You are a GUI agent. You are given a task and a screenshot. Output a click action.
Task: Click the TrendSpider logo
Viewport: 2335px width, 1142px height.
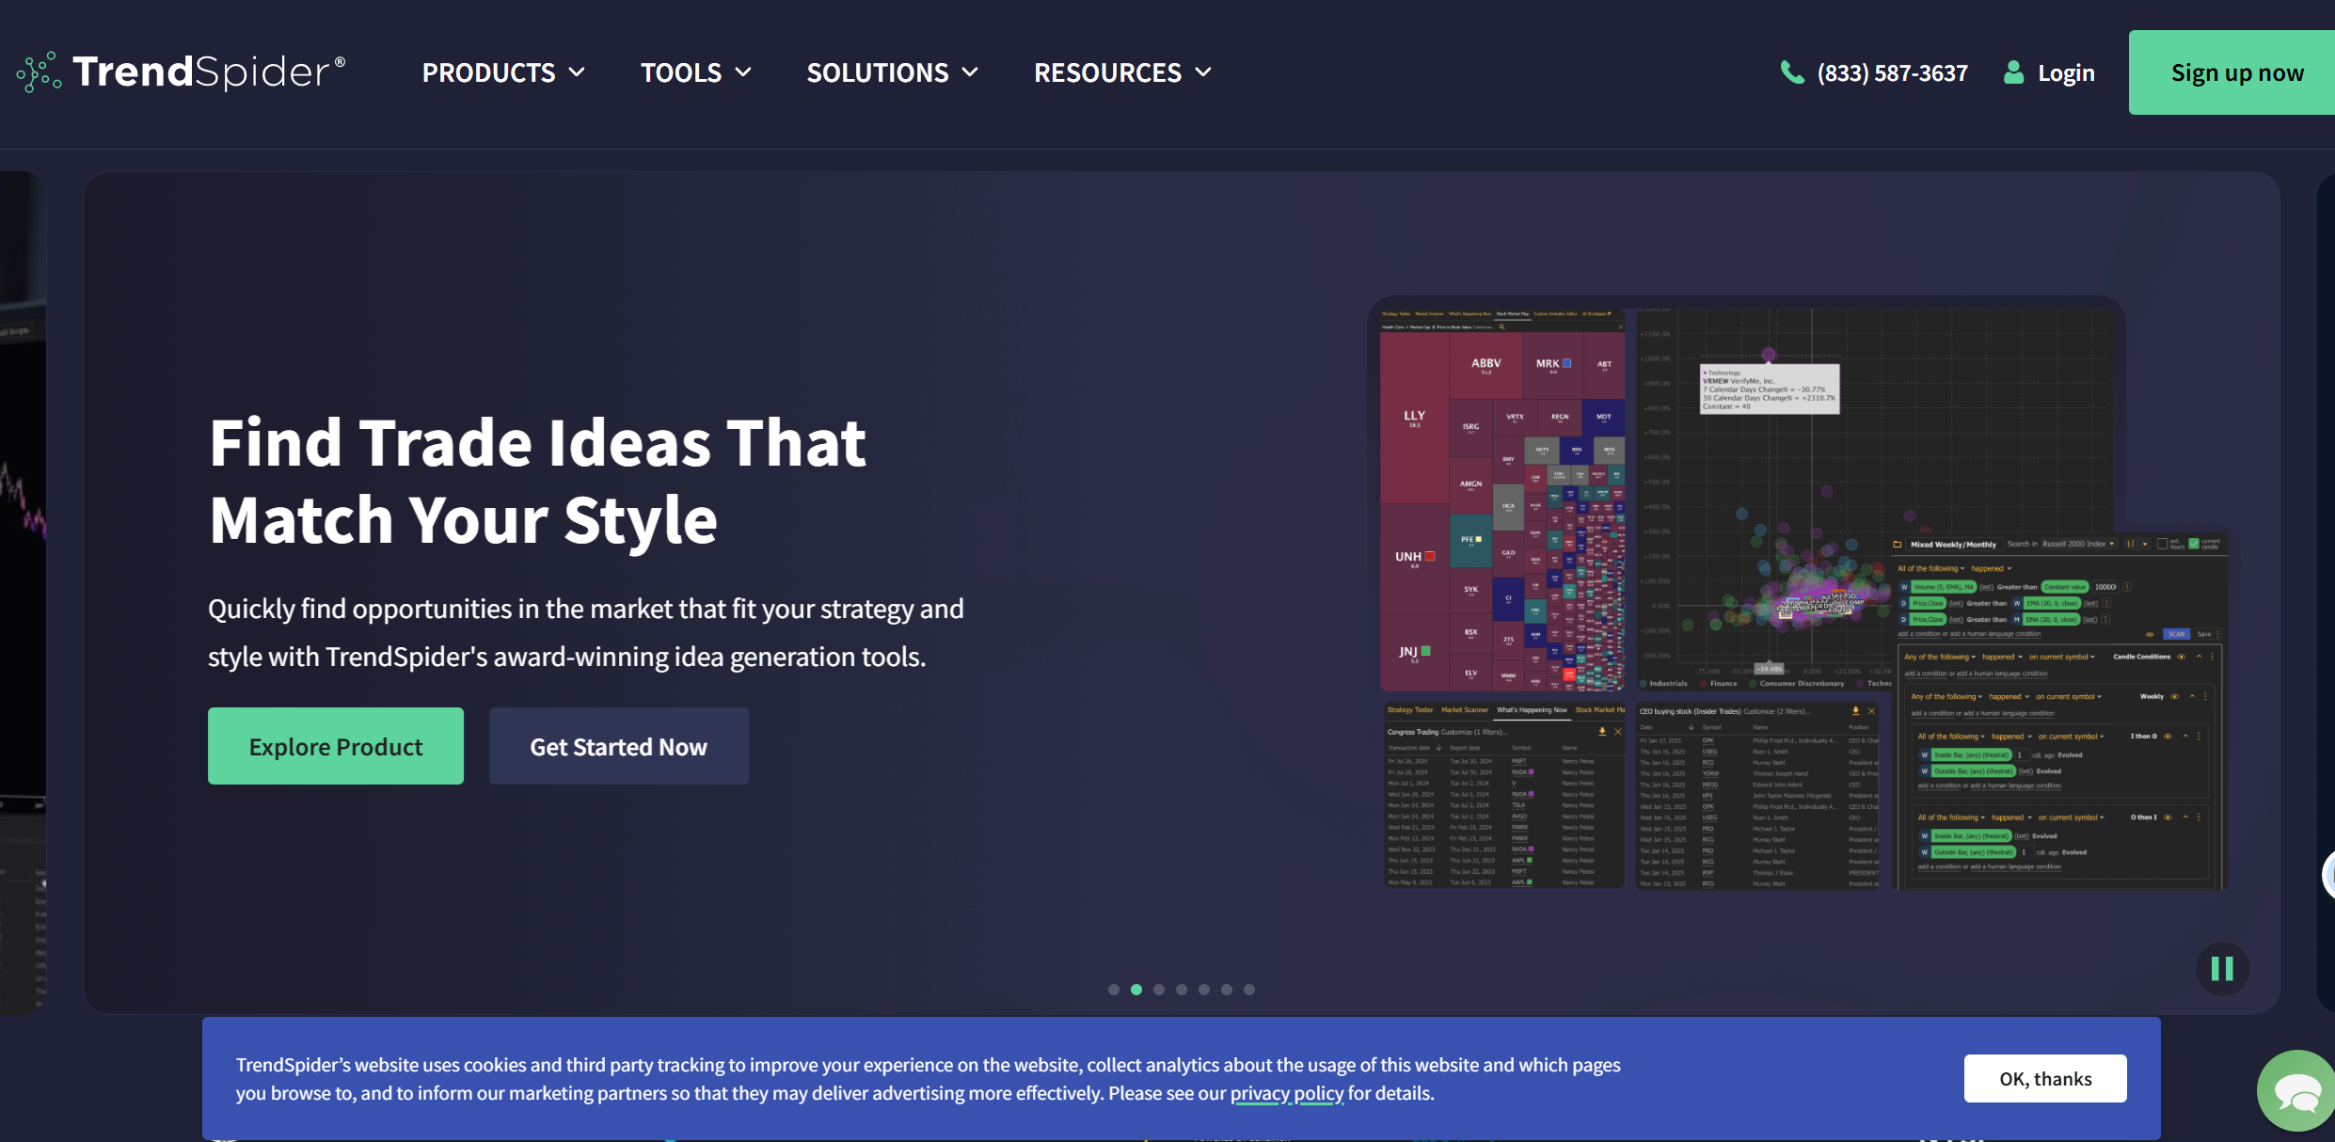point(181,72)
